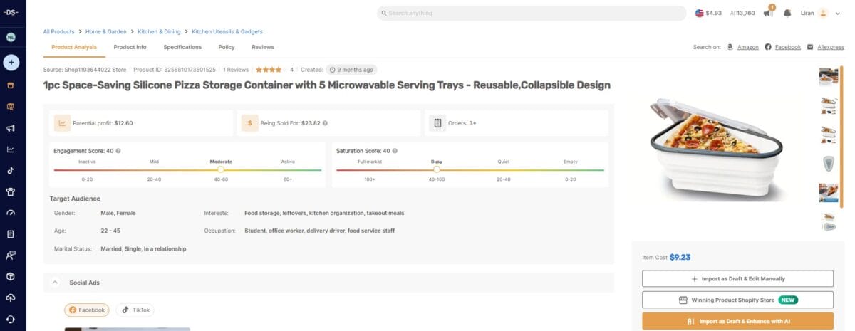Click the Amazon logo icon
This screenshot has height=331, width=855.
pos(730,47)
